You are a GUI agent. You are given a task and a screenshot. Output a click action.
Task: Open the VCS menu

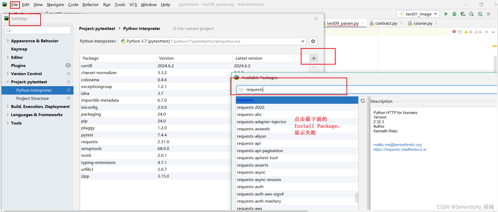[x=133, y=5]
